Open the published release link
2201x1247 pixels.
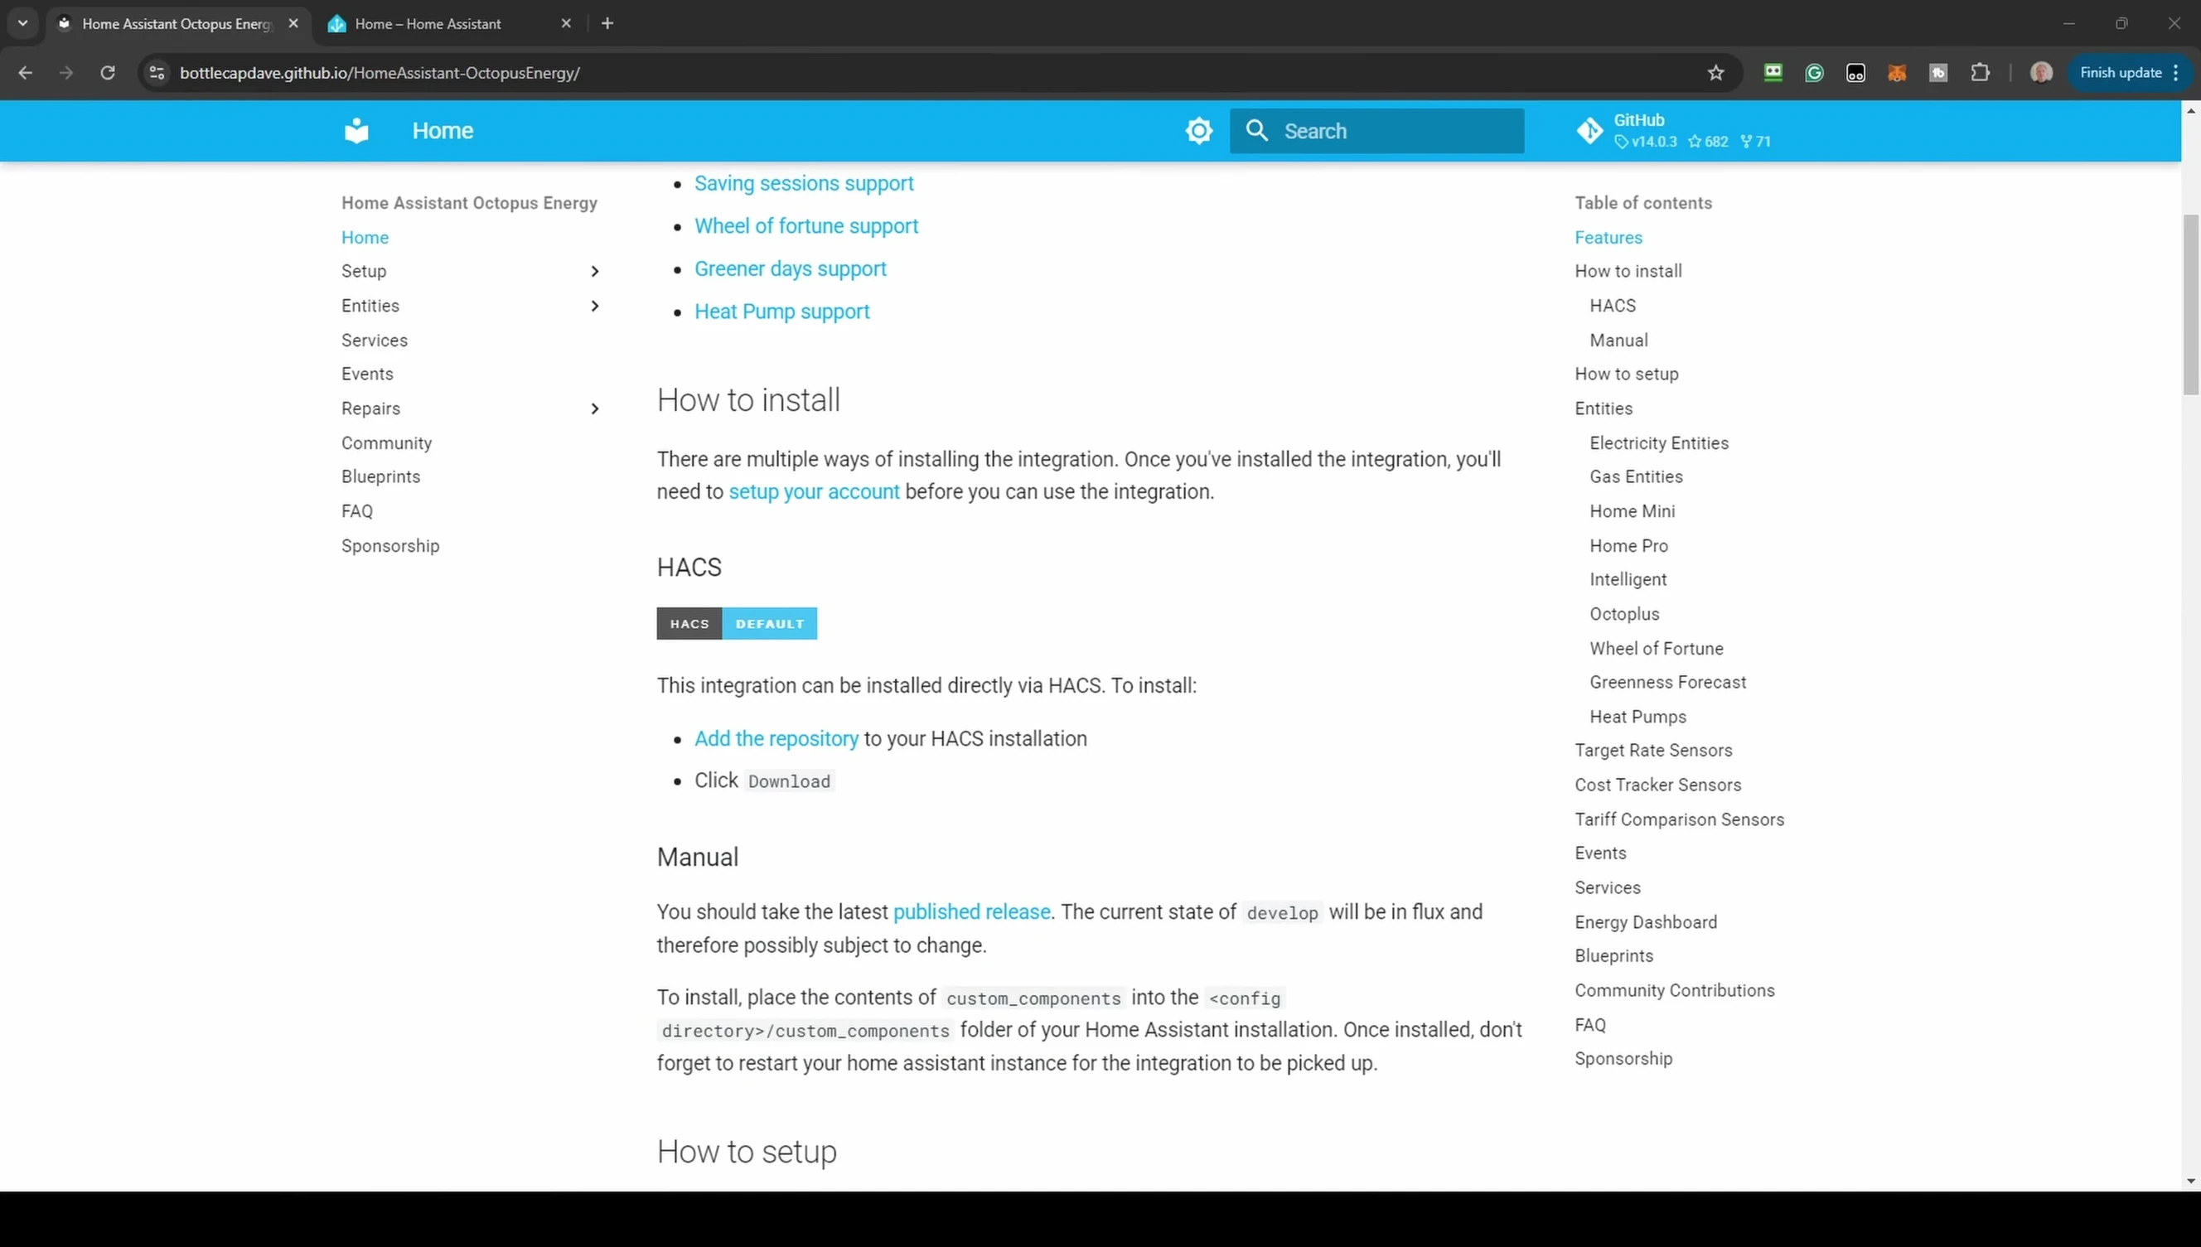pyautogui.click(x=971, y=911)
